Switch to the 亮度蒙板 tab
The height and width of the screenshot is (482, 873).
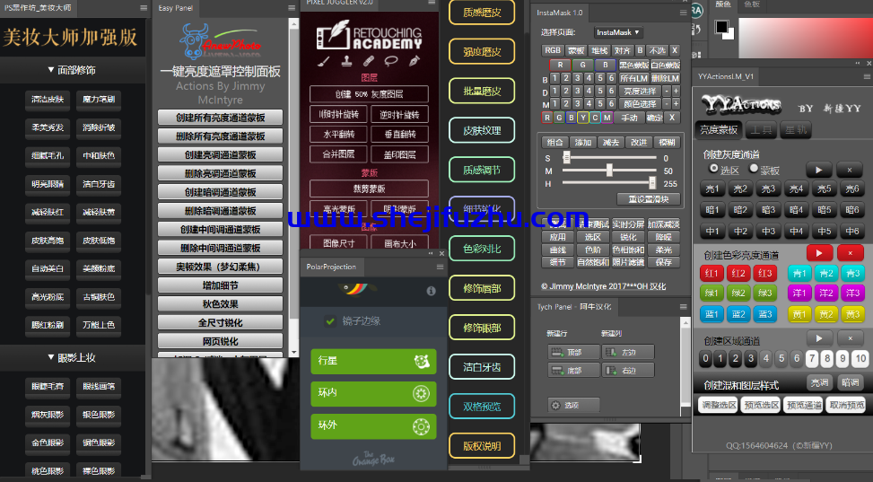(x=718, y=130)
